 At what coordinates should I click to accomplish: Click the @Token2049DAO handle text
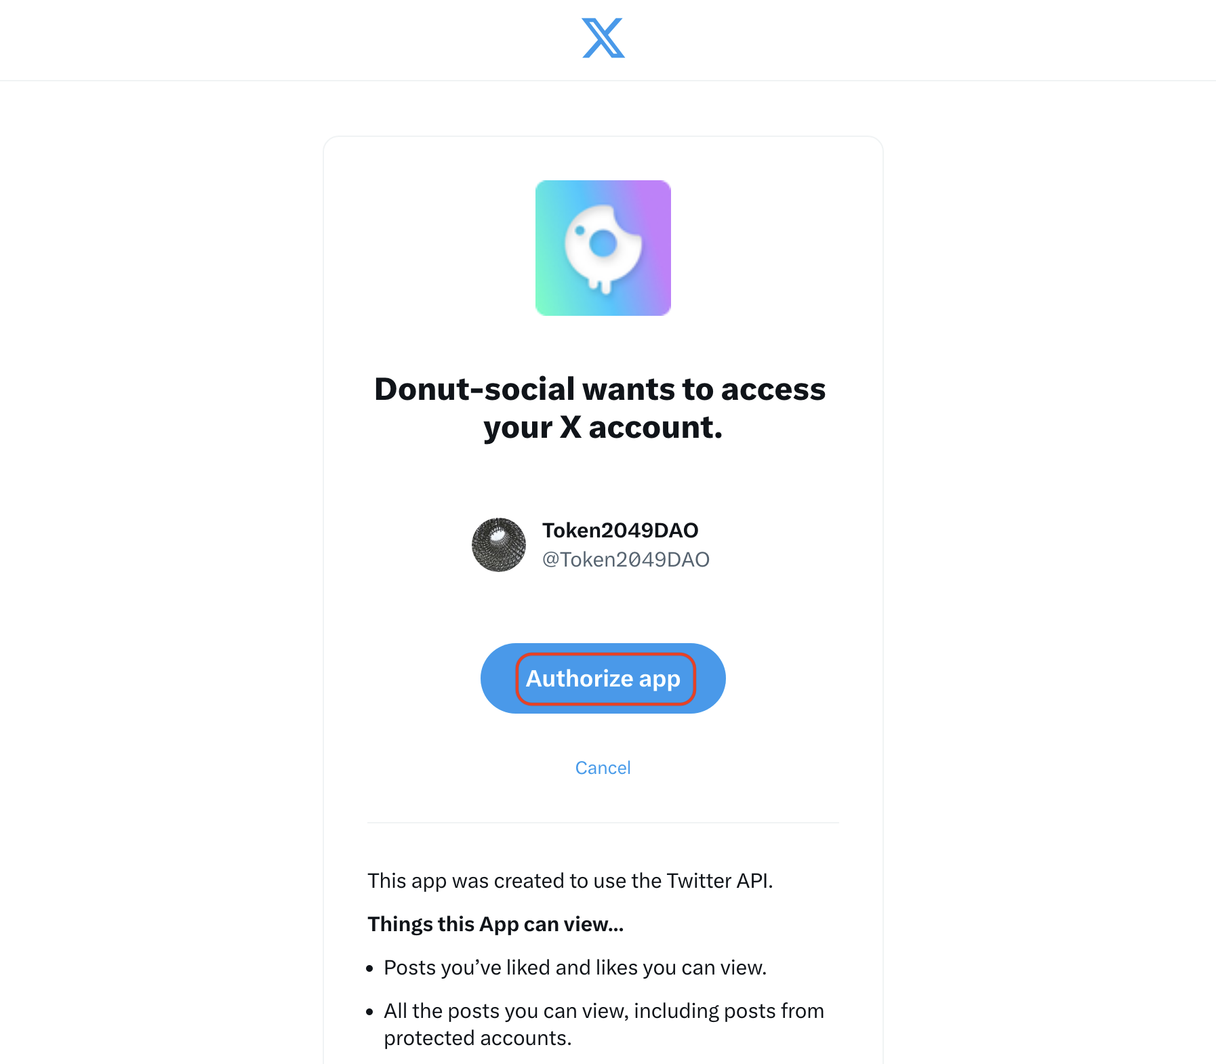(626, 560)
